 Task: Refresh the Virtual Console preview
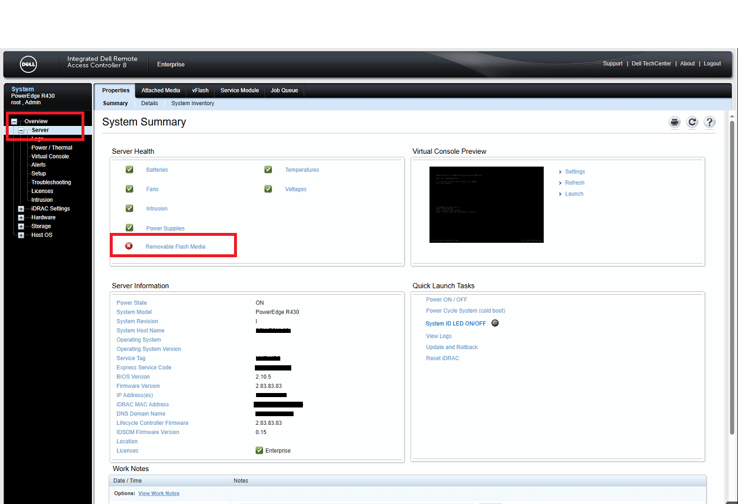pos(574,183)
